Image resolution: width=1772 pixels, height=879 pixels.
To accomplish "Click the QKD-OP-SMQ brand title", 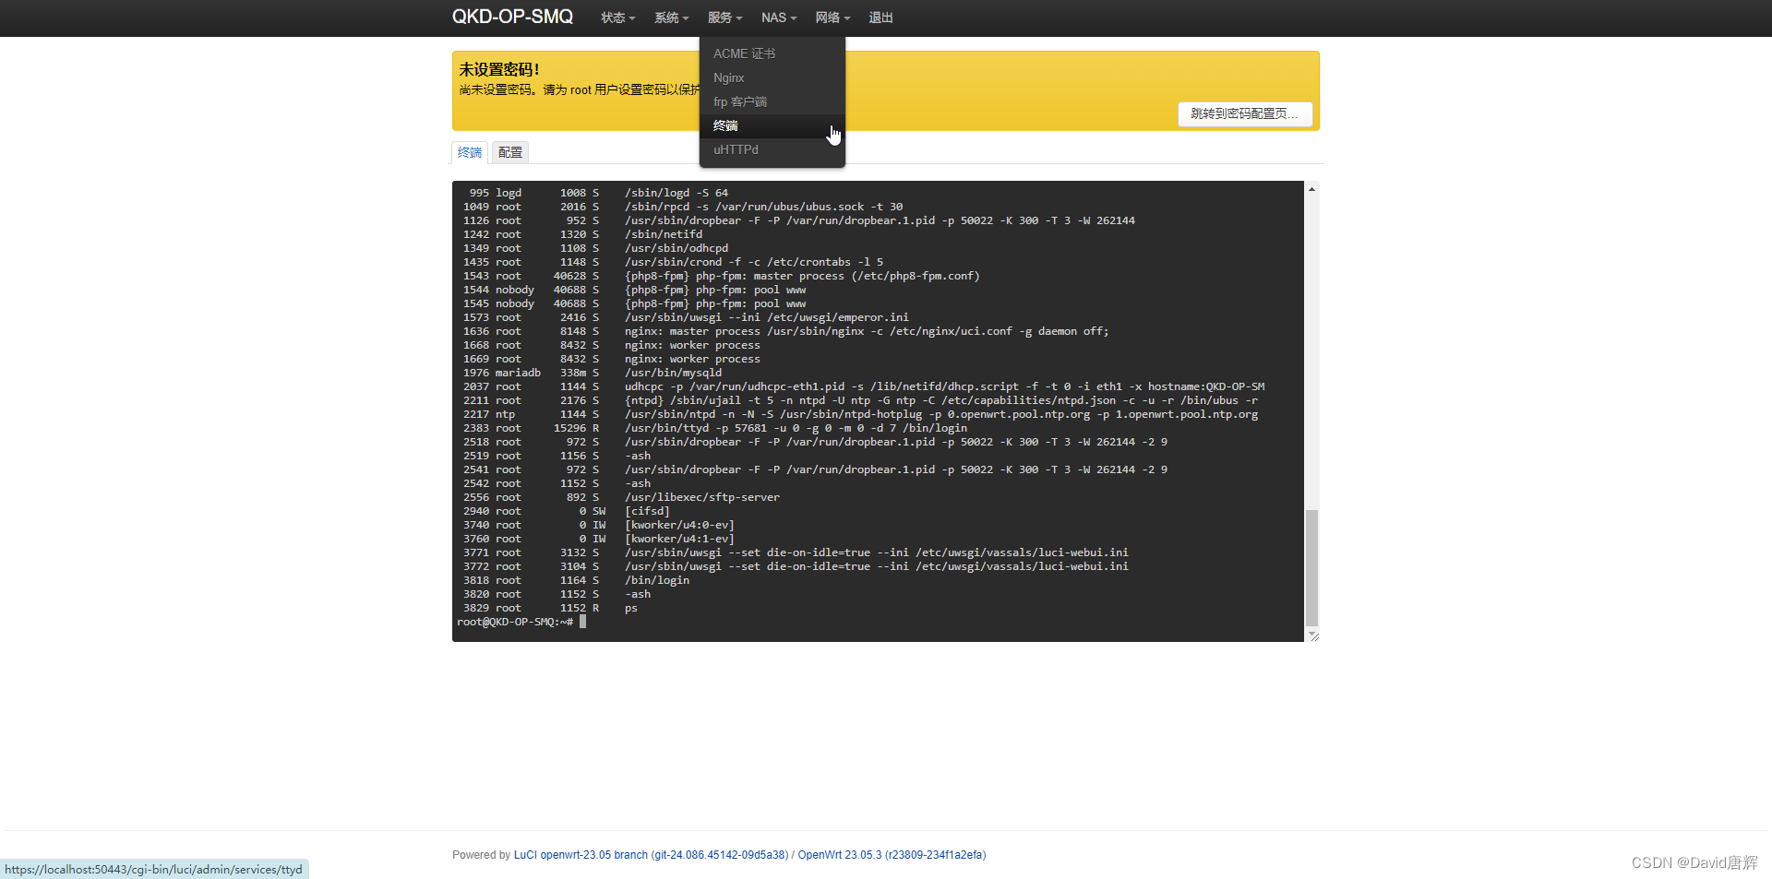I will pos(512,17).
